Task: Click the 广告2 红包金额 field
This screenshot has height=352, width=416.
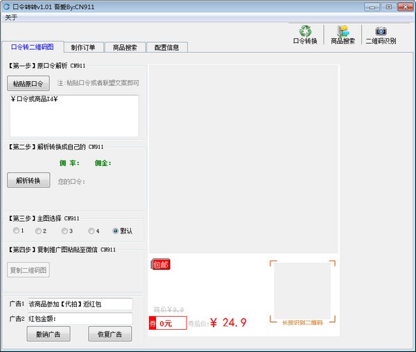Action: tap(80, 319)
